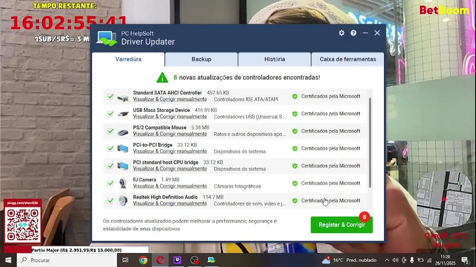
Task: Click "Realtek High Definition Audio" name
Action: point(165,197)
